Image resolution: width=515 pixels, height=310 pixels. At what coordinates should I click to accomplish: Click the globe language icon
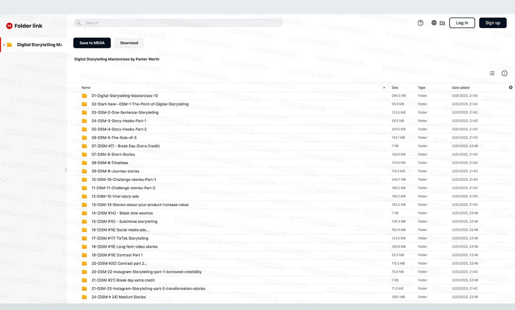click(x=434, y=23)
